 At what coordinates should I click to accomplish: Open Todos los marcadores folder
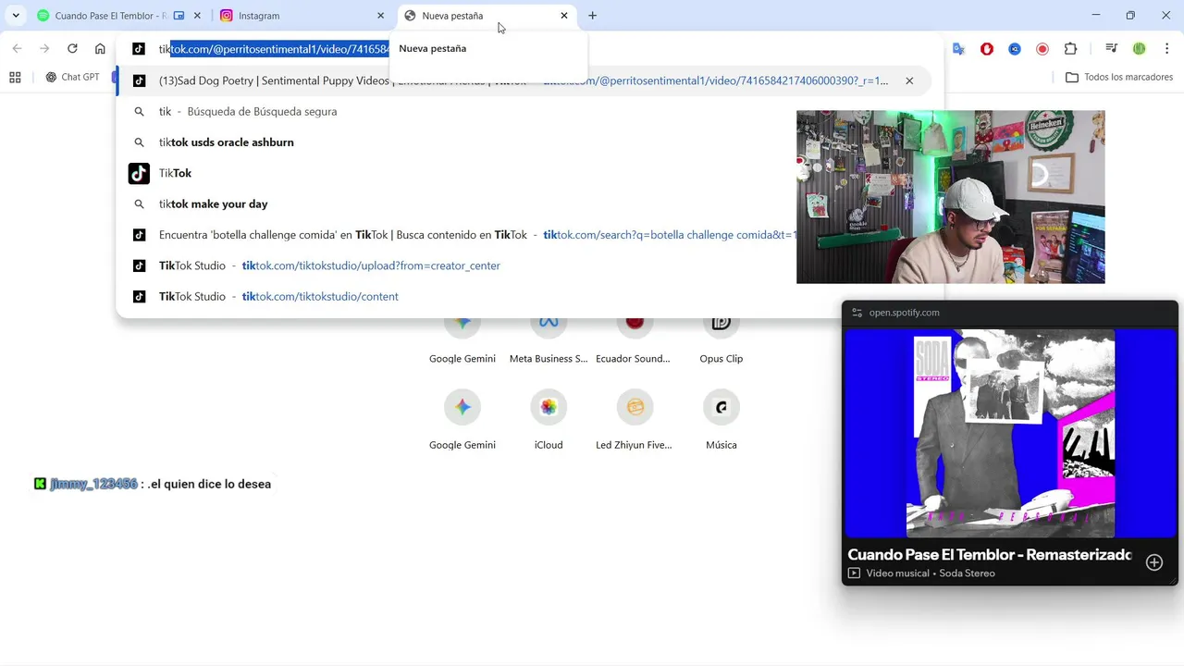coord(1119,78)
